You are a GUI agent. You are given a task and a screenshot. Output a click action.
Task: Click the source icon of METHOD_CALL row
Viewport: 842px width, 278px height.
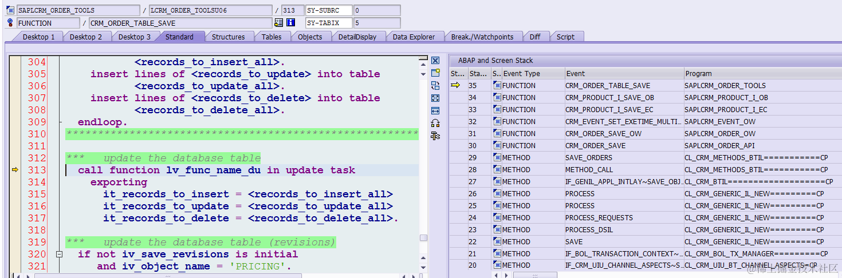pos(497,169)
